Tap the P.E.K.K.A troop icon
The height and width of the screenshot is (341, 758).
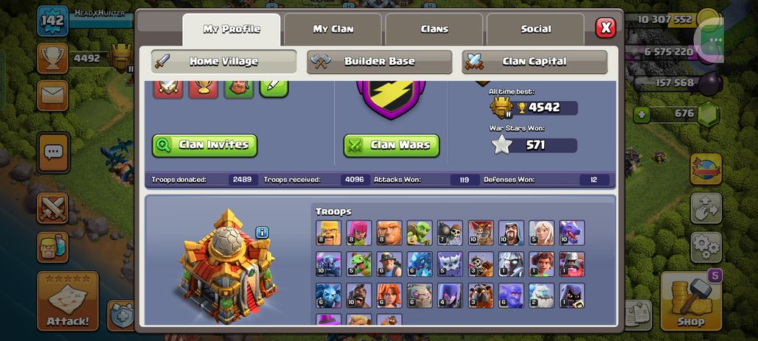(328, 264)
